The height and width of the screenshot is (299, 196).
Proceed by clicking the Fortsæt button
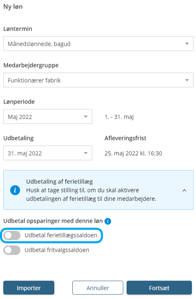coord(159,288)
